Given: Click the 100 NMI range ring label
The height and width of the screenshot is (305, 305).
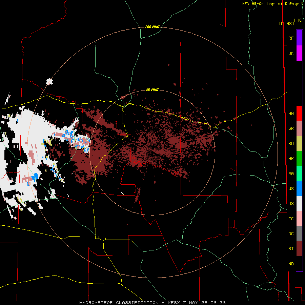Looking at the screenshot, I should pos(152,27).
